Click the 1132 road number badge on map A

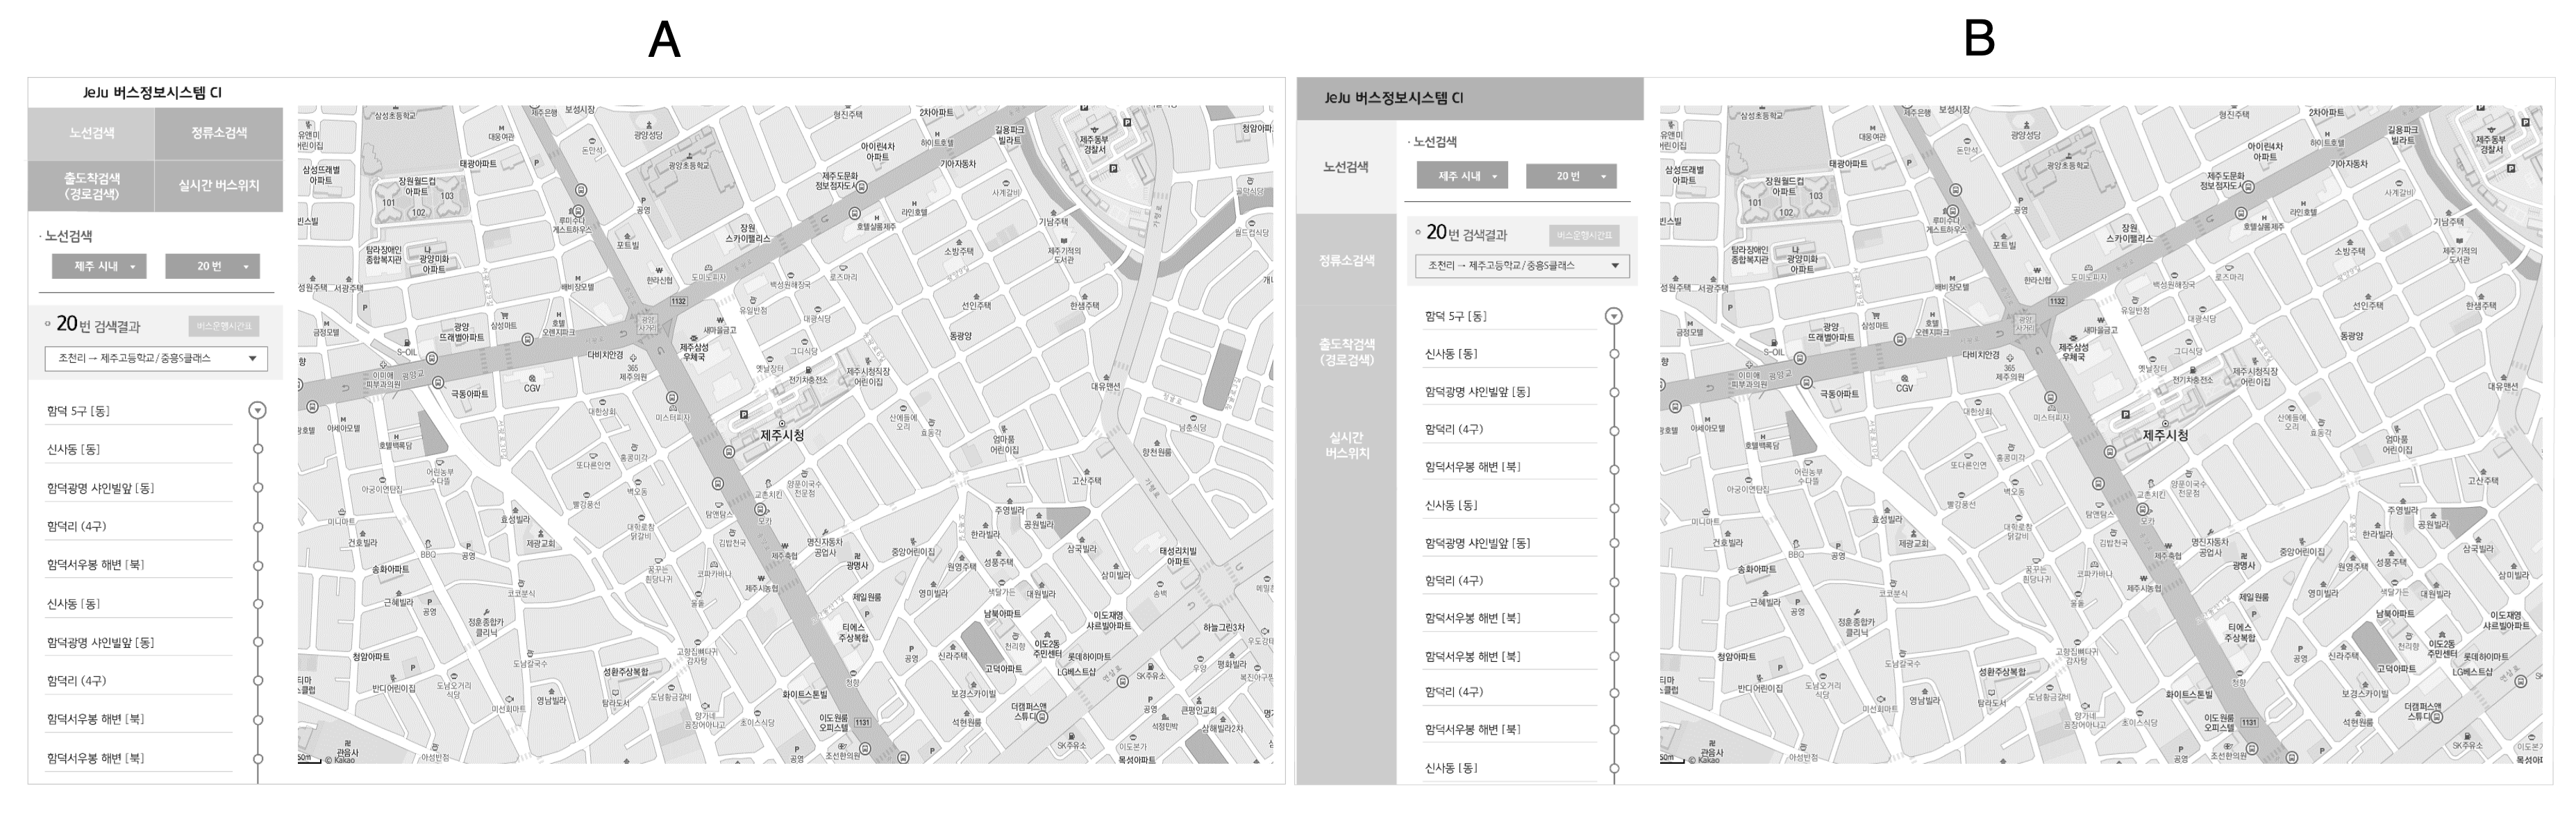(x=679, y=300)
